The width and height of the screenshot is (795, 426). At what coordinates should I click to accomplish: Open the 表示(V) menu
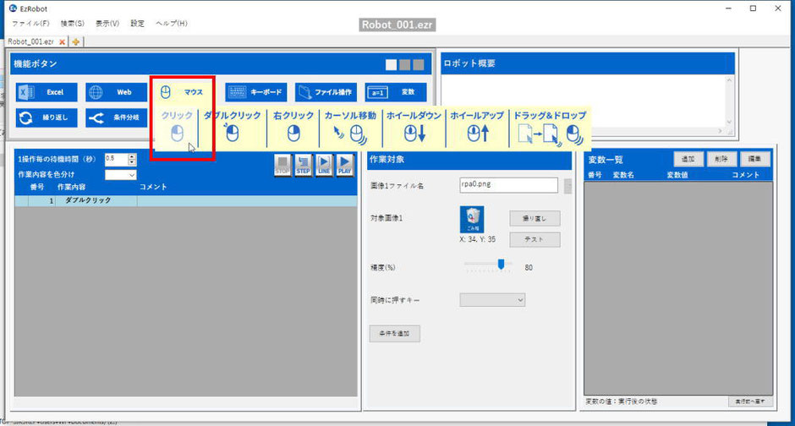tap(107, 24)
